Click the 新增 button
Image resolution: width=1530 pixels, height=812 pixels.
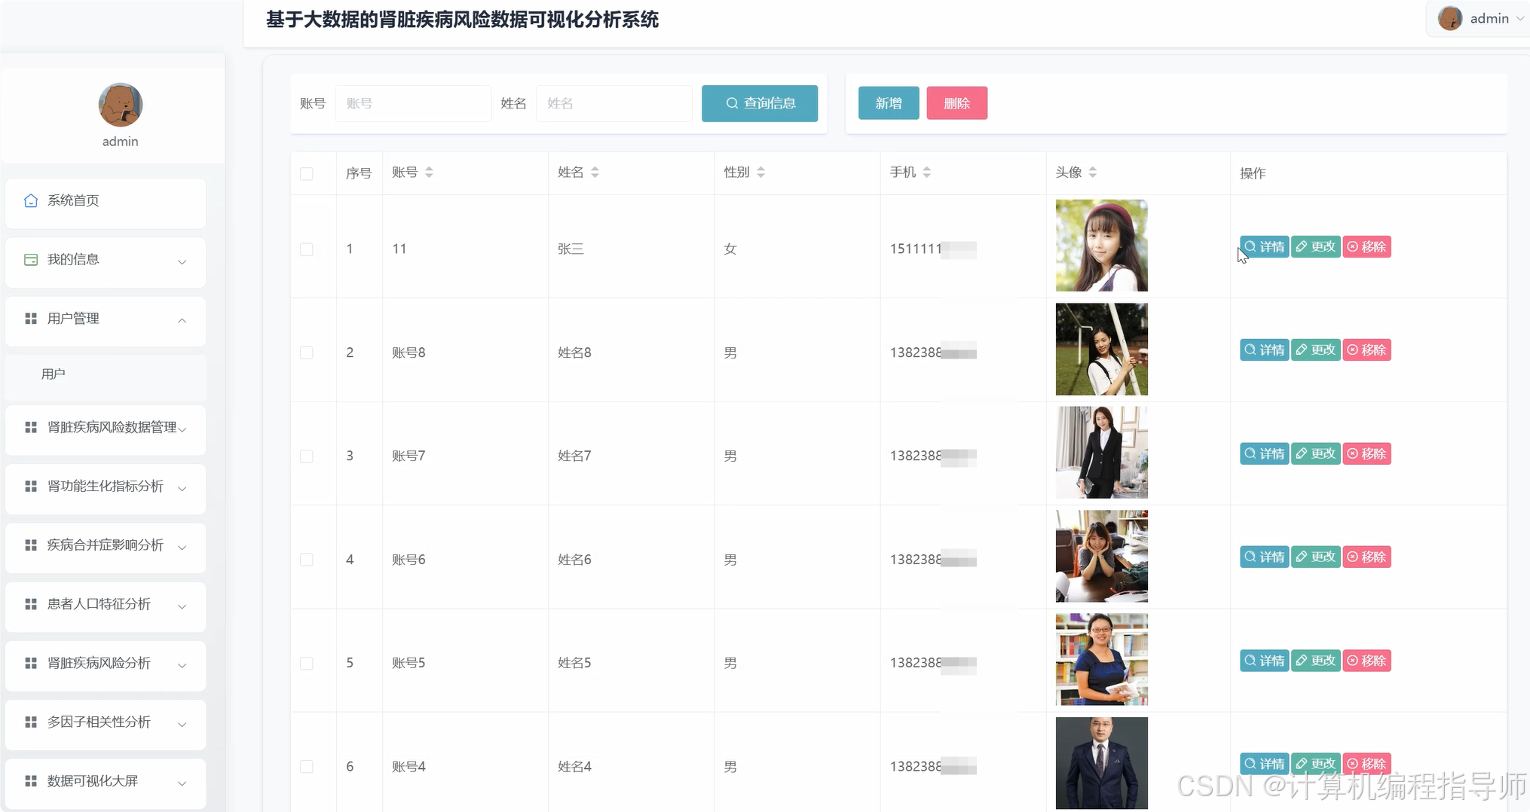(x=889, y=103)
